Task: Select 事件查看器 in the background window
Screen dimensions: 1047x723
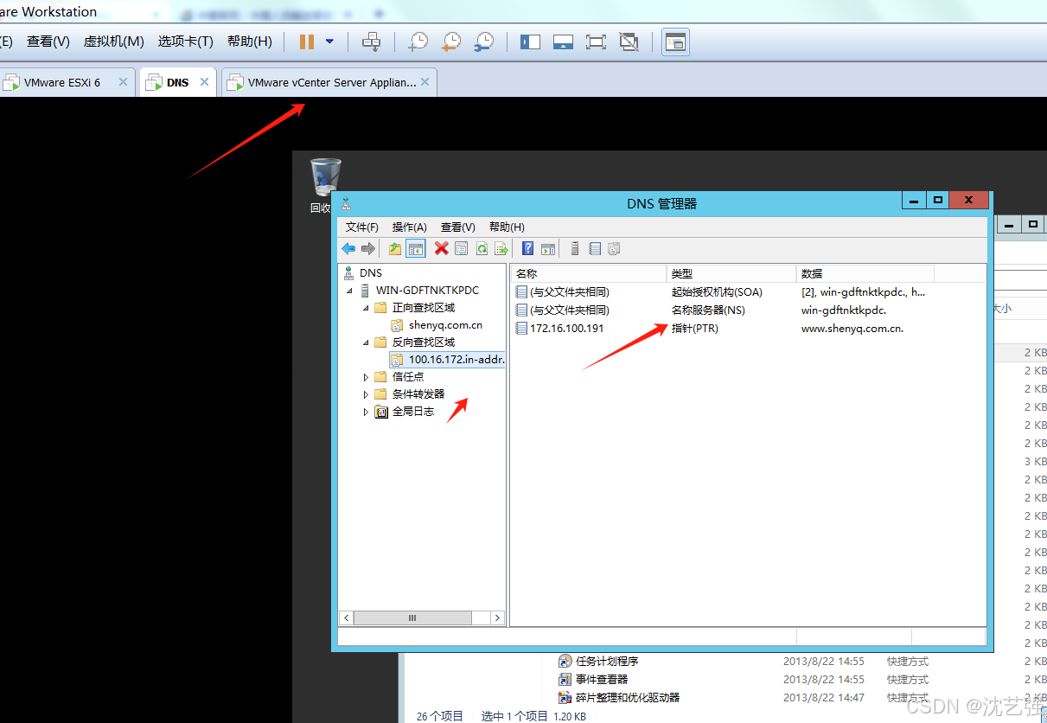Action: pyautogui.click(x=602, y=680)
